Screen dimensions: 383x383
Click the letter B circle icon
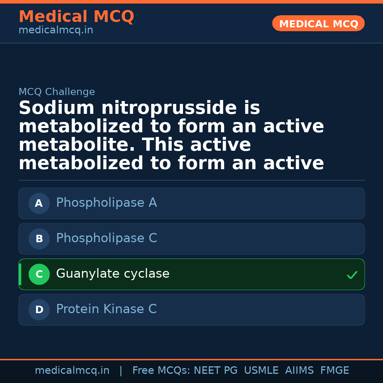39,239
